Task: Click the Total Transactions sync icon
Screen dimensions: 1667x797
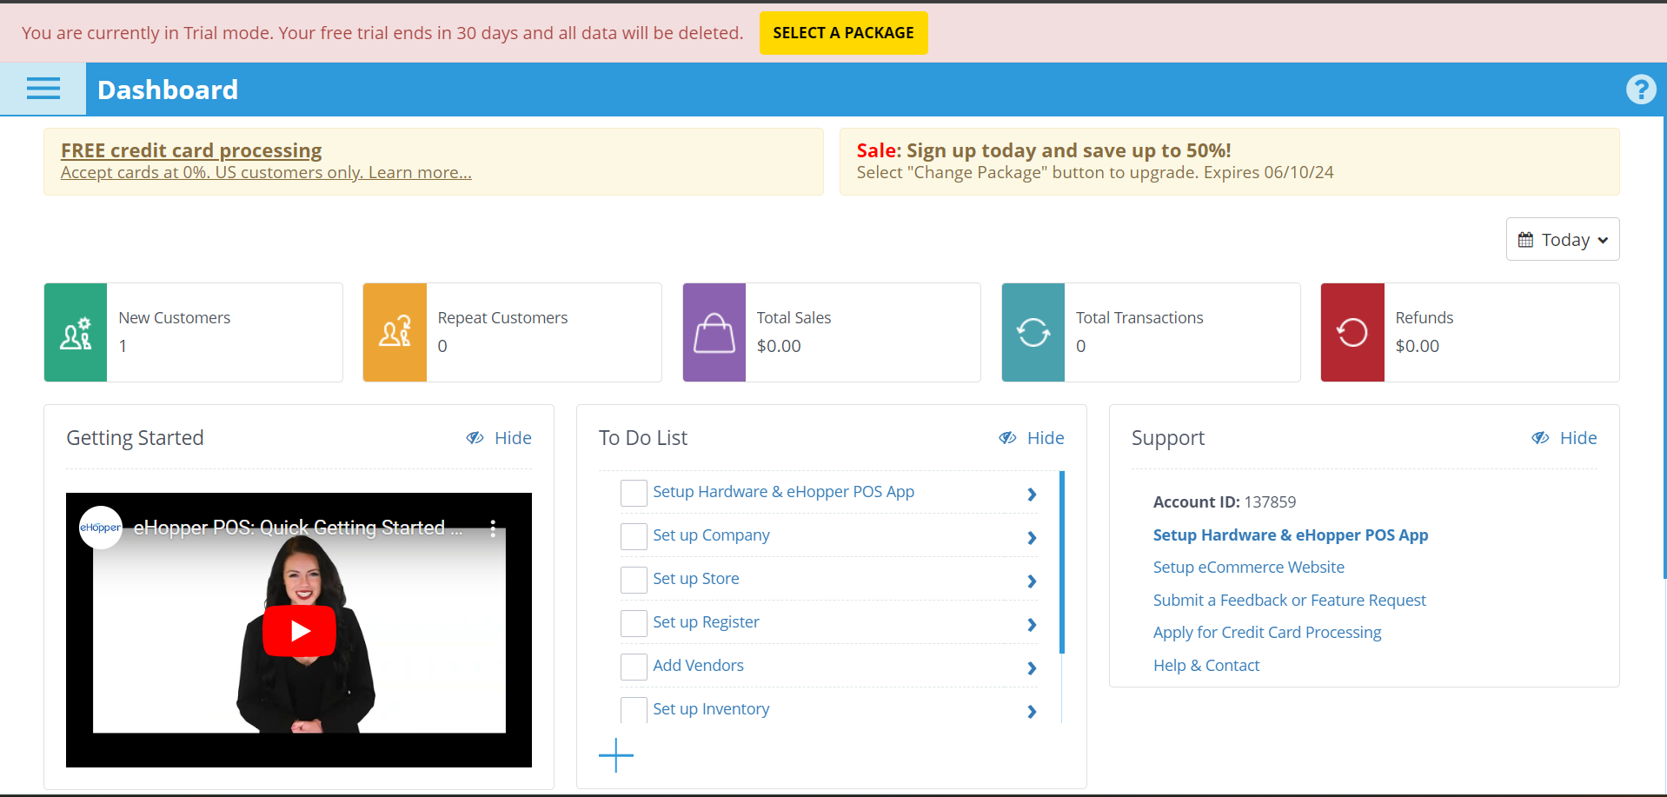Action: (x=1033, y=332)
